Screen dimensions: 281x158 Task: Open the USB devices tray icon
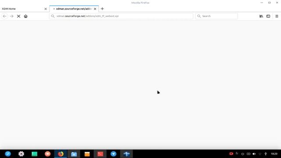pyautogui.click(x=266, y=154)
